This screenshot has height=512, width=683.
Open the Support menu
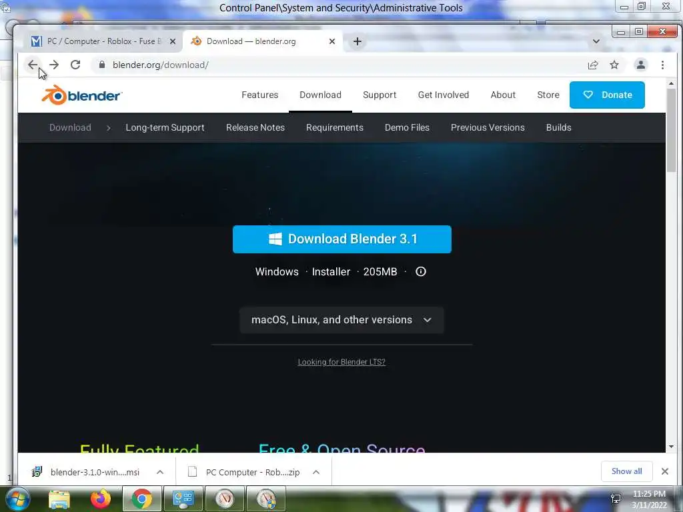(x=380, y=95)
